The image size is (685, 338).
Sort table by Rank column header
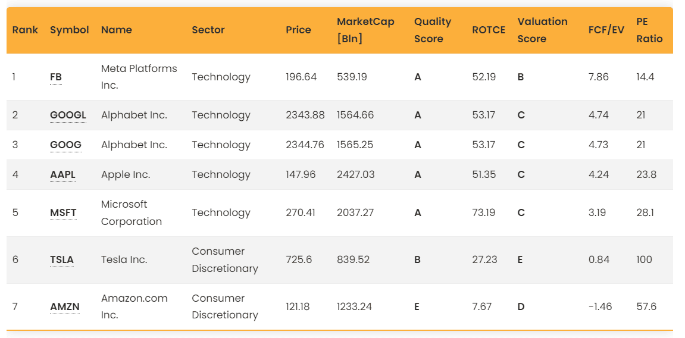[25, 30]
